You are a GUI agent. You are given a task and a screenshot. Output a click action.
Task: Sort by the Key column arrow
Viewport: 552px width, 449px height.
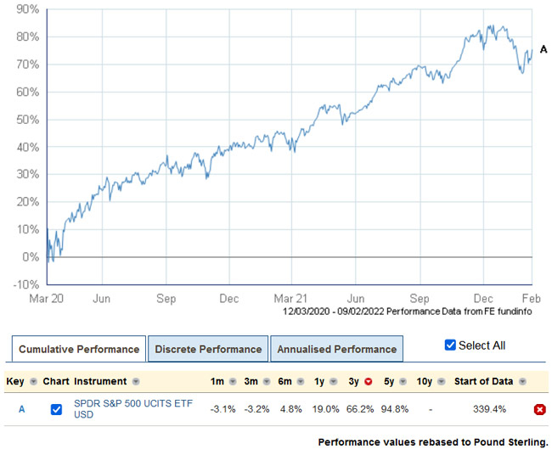33,382
